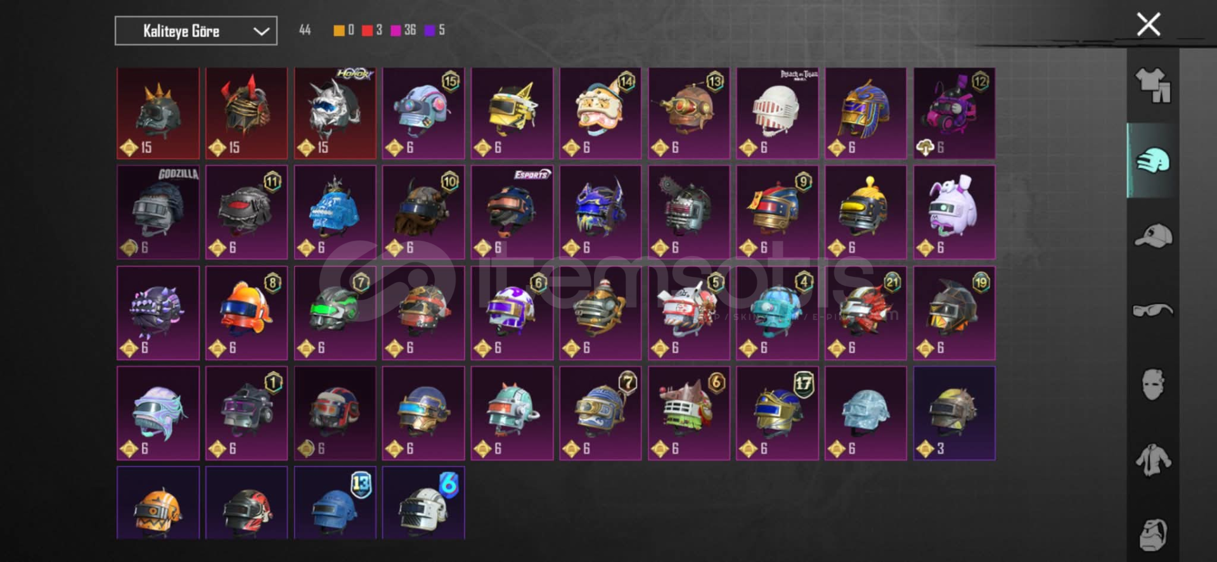Open the jacket category icon
The width and height of the screenshot is (1217, 562).
pos(1153,460)
